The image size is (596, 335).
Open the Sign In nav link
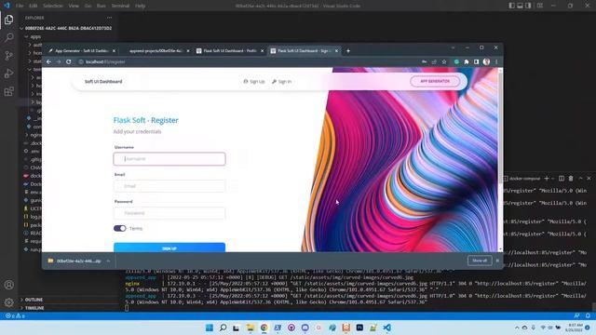pos(281,81)
